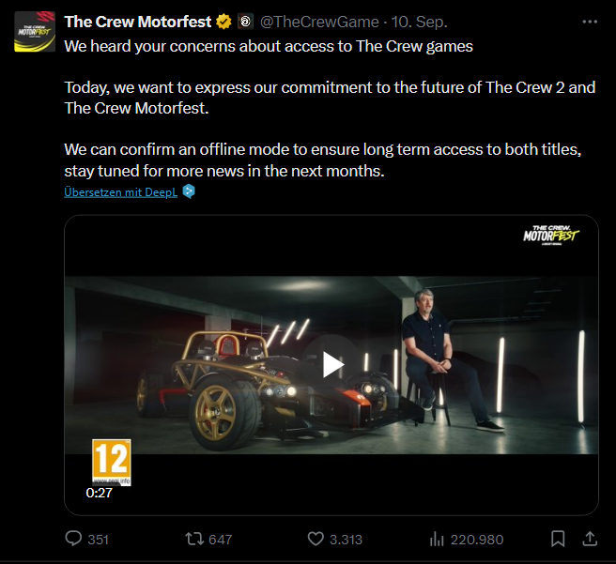Viewport: 616px width, 564px height.
Task: Click the "Übersetzen mit DeepL" translate link
Action: (120, 191)
